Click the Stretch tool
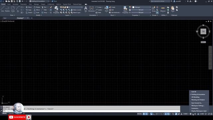 click(x=29, y=13)
